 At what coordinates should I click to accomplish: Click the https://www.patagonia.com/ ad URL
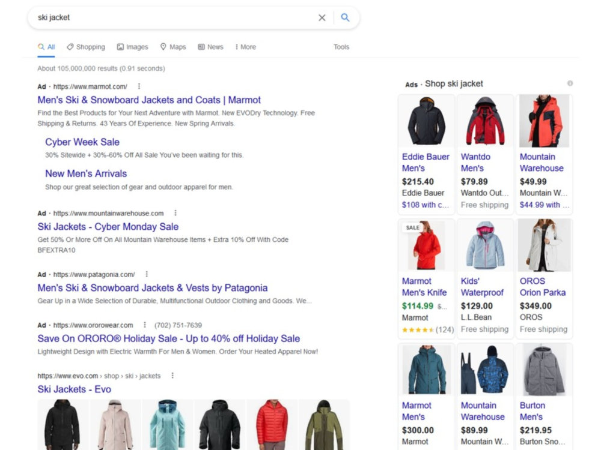coord(94,274)
